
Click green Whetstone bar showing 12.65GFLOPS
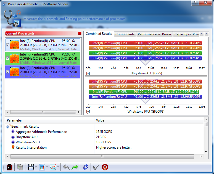click(144, 92)
